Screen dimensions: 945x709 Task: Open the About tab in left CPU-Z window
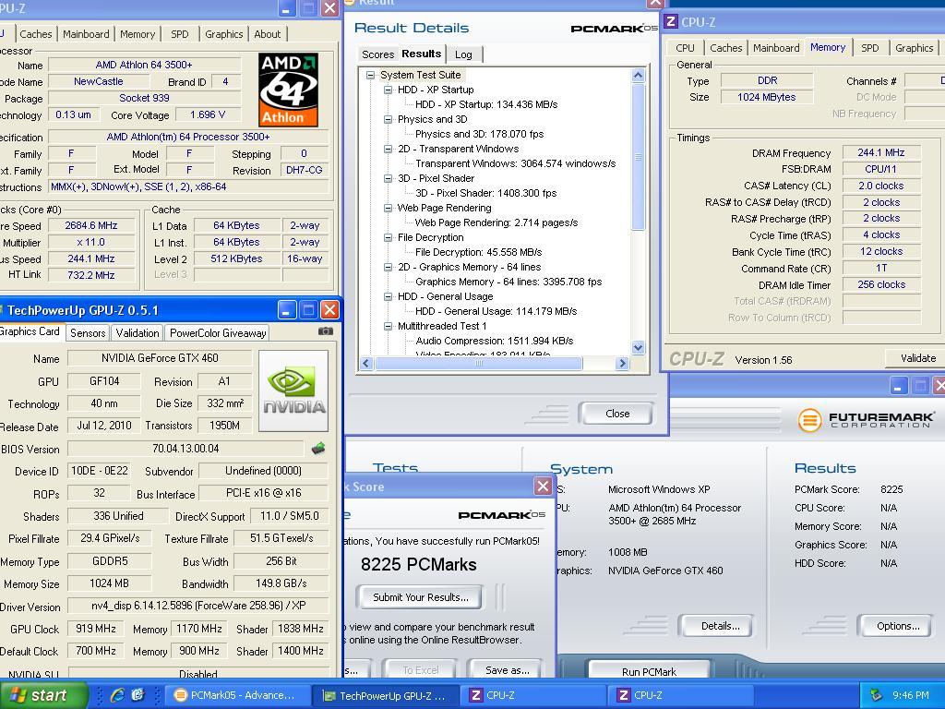pyautogui.click(x=267, y=34)
